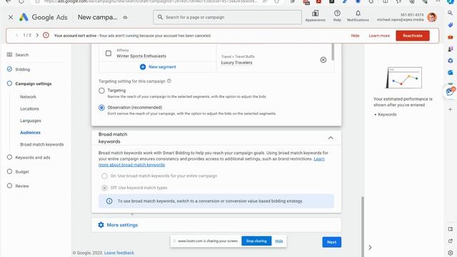The image size is (457, 257).
Task: Select the Targeting radio option
Action: [x=101, y=91]
